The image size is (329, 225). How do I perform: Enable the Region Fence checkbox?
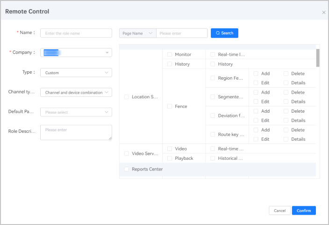[213, 78]
